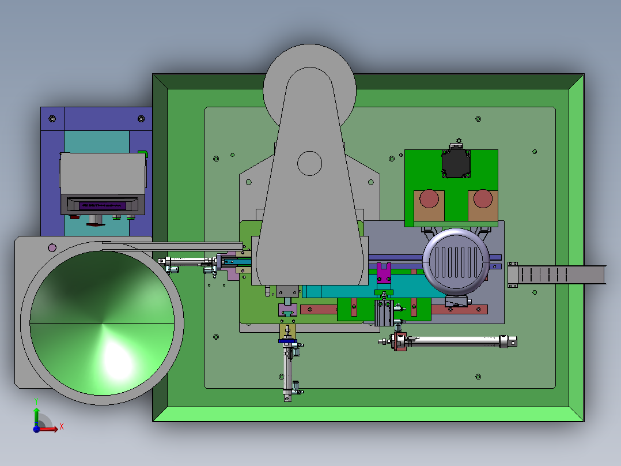
Task: Select the black stepper motor on green block
Action: pos(456,163)
